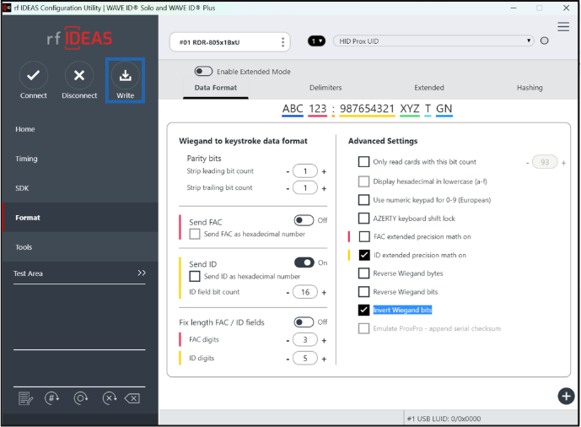This screenshot has height=427, width=581.
Task: Enable Only read cards with this bit count
Action: pos(364,162)
